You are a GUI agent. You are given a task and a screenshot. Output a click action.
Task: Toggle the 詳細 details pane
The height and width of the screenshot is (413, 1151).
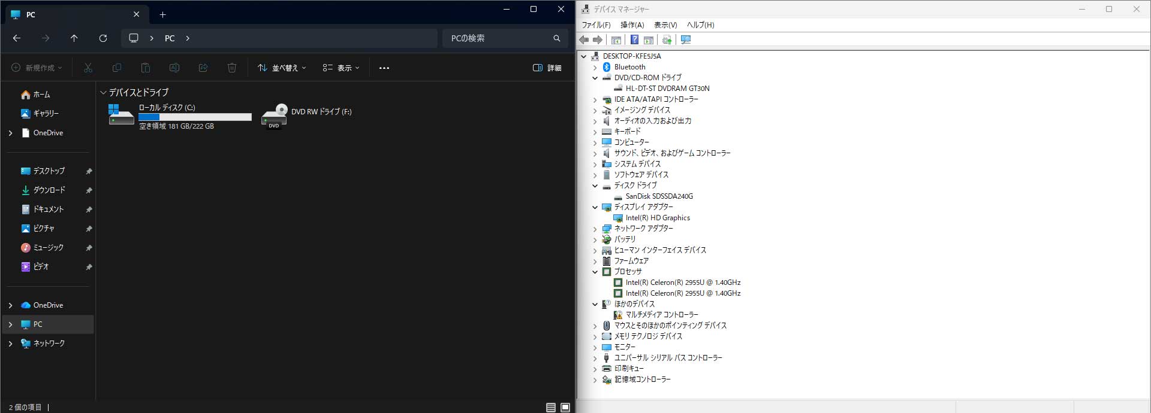(547, 68)
